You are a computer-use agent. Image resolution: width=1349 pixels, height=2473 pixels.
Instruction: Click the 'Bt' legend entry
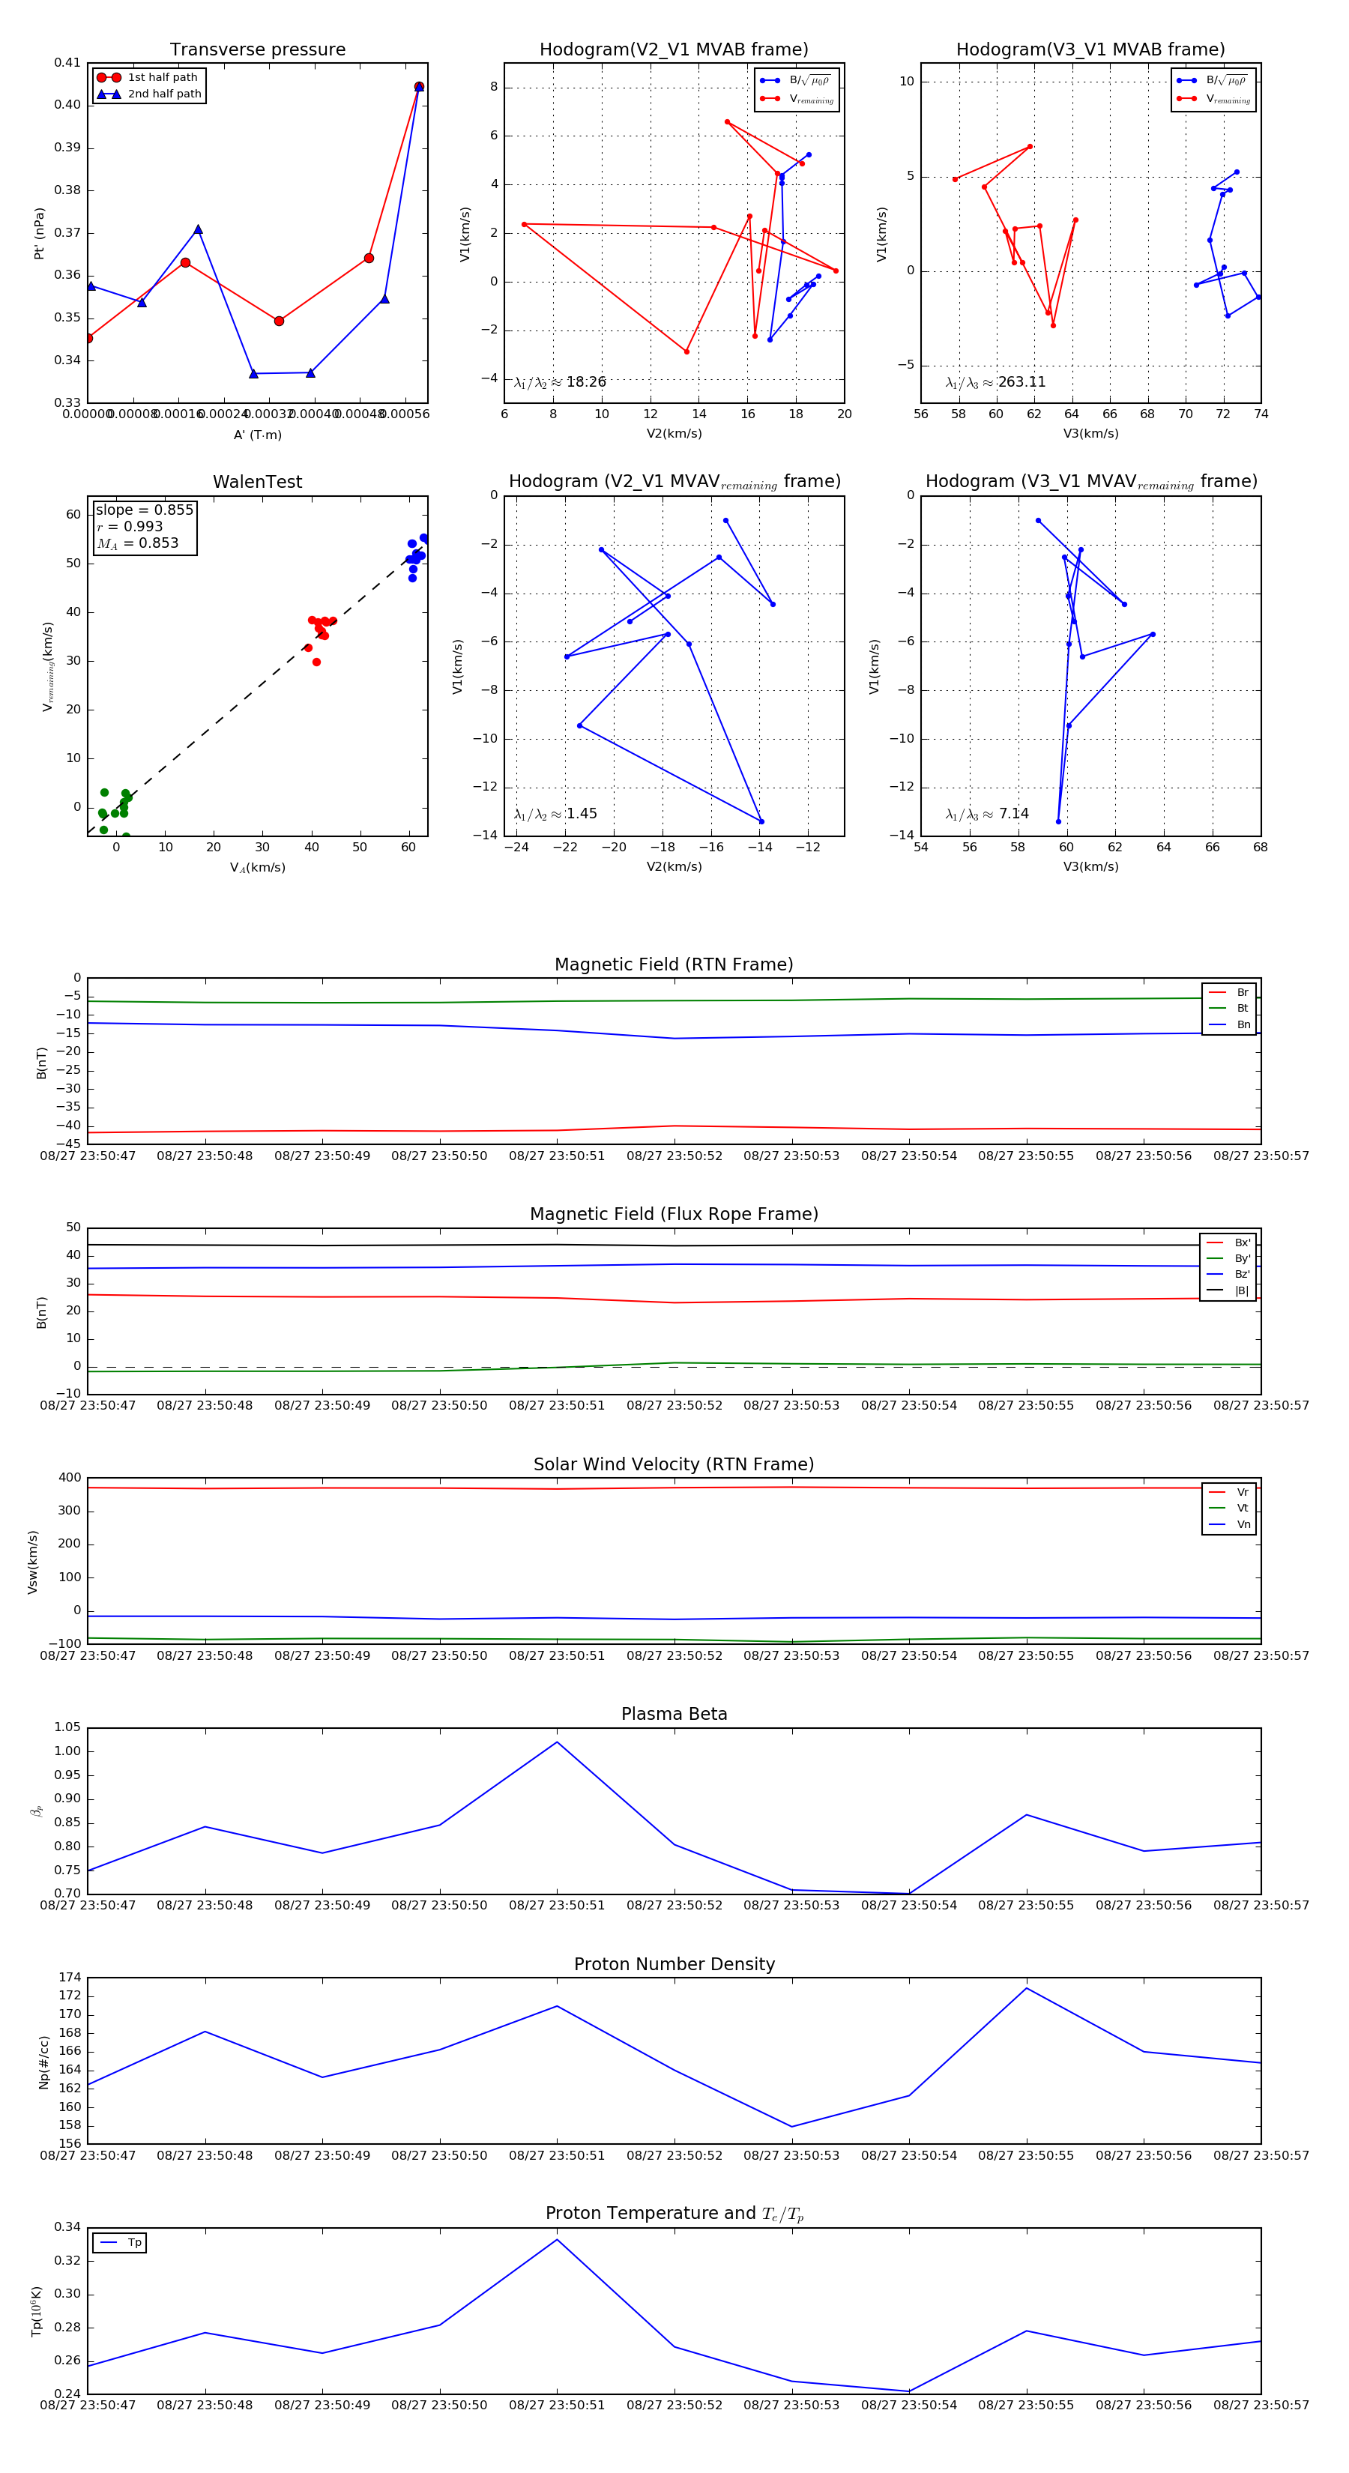(1229, 1008)
